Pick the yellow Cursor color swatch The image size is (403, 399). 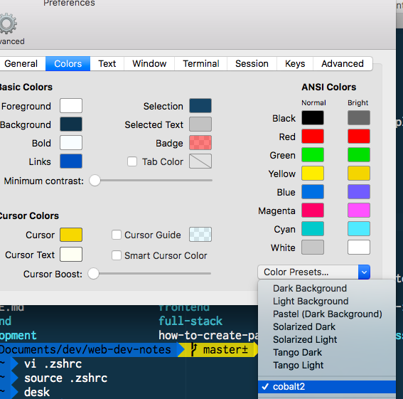pyautogui.click(x=71, y=235)
